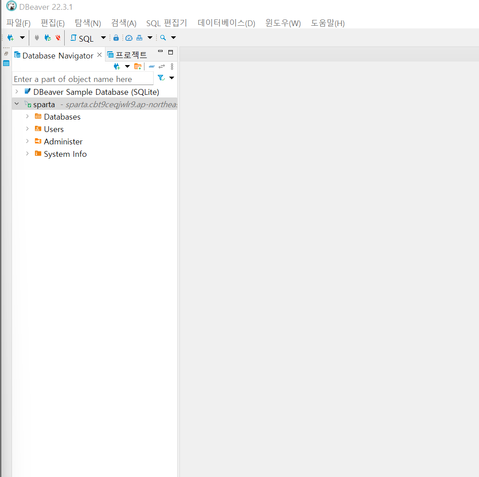
Task: Open the 파일(F) menu
Action: pyautogui.click(x=19, y=23)
